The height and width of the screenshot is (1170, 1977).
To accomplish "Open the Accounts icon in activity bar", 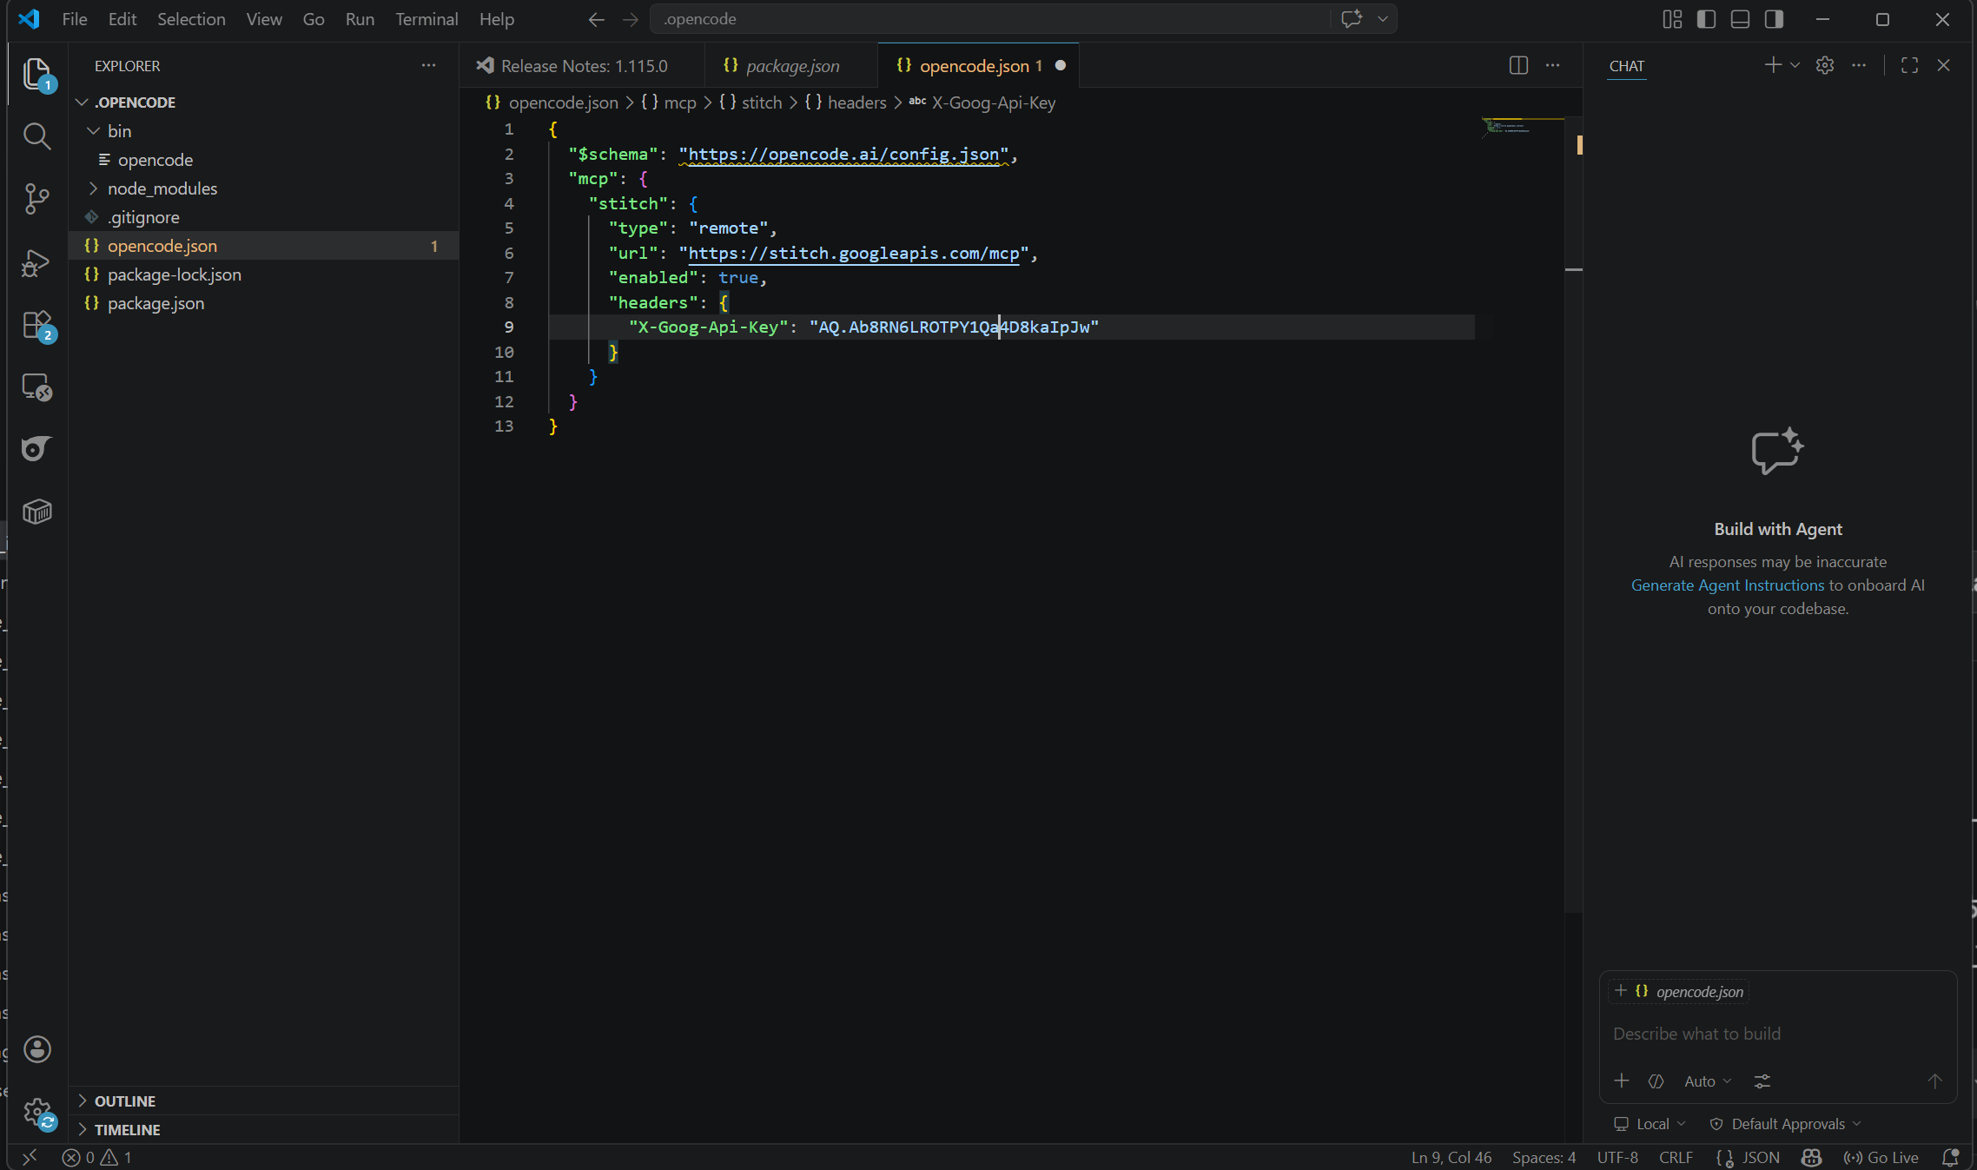I will coord(36,1049).
